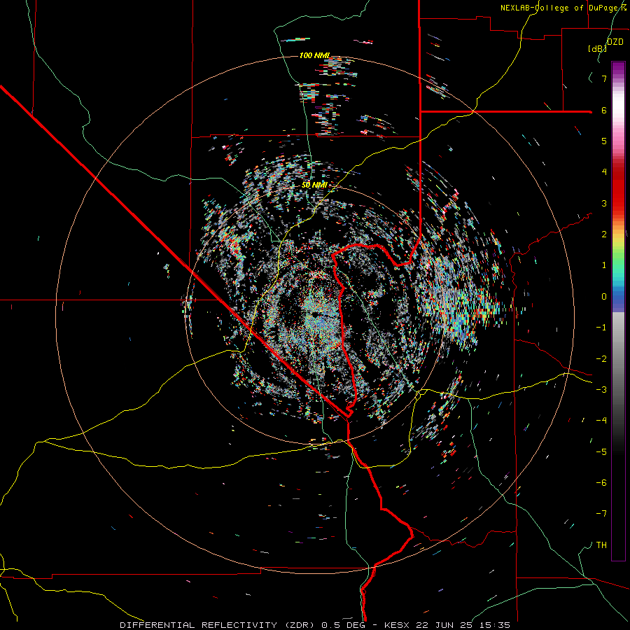Screen dimensions: 630x630
Task: Select the 0 value on the scale
Action: point(604,297)
